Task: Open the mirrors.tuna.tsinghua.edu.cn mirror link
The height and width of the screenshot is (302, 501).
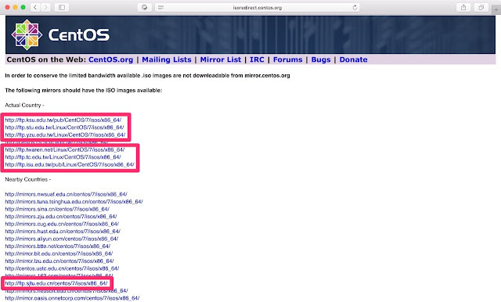Action: (74, 202)
